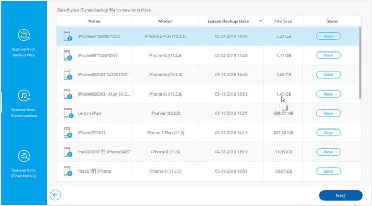Click file size 807.26 MB

coord(283,133)
